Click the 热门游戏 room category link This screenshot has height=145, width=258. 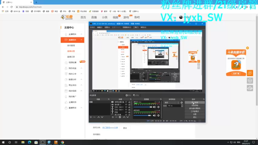[x=110, y=128]
